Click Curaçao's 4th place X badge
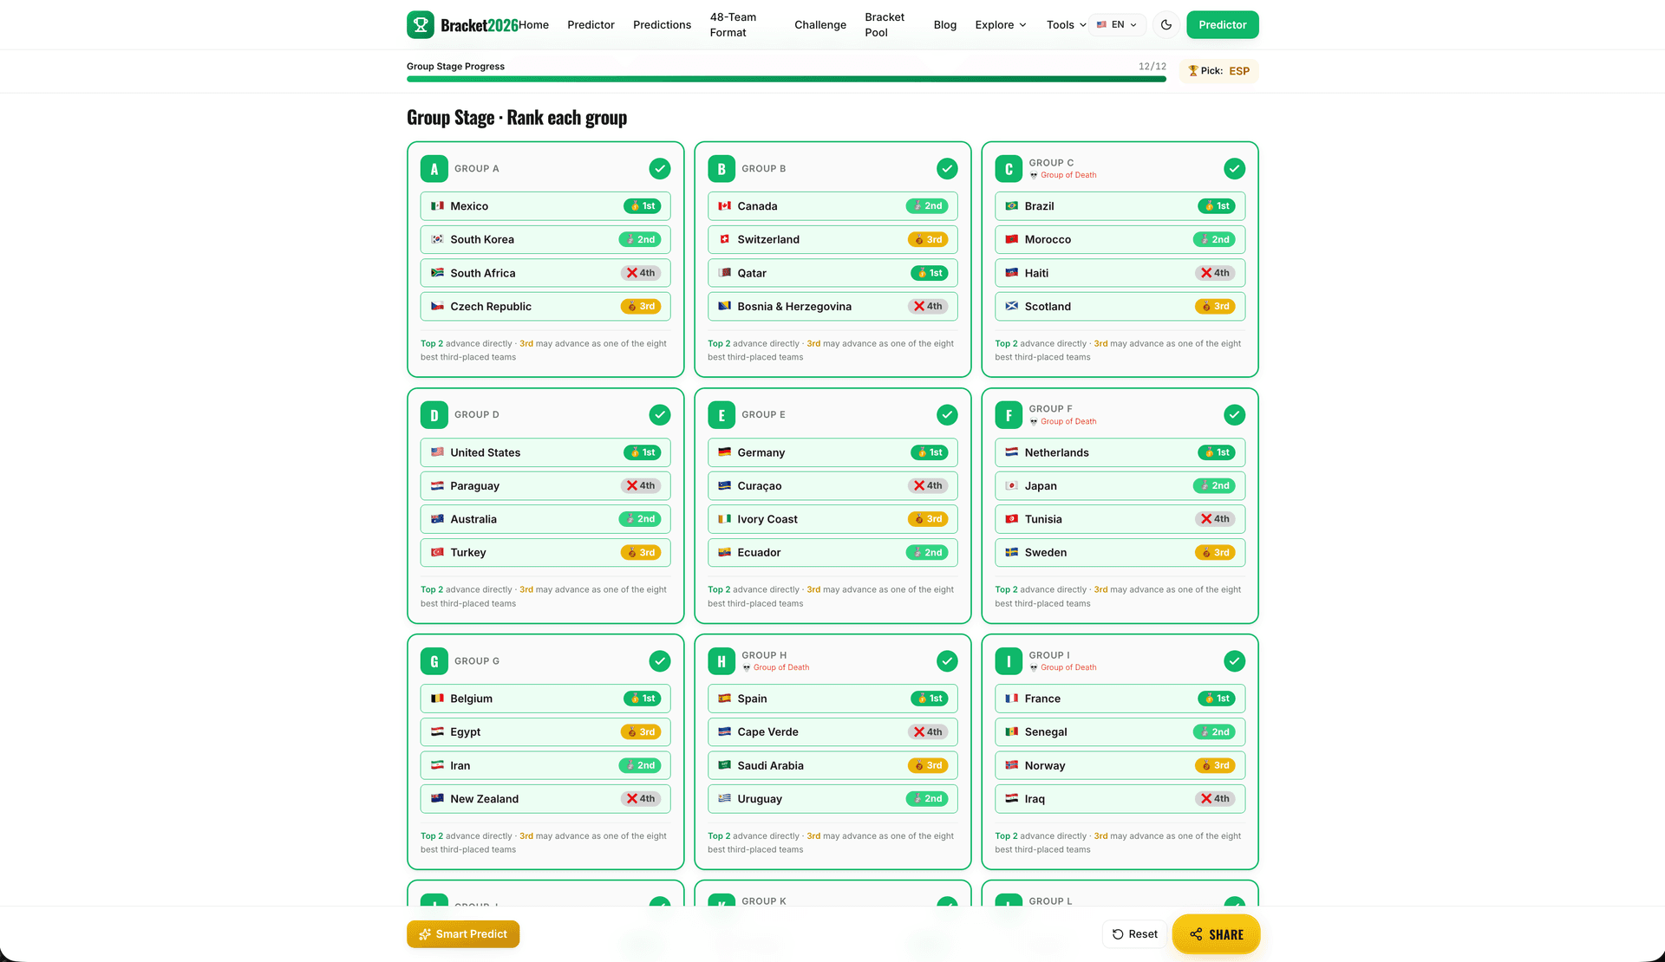Image resolution: width=1665 pixels, height=962 pixels. pyautogui.click(x=928, y=486)
